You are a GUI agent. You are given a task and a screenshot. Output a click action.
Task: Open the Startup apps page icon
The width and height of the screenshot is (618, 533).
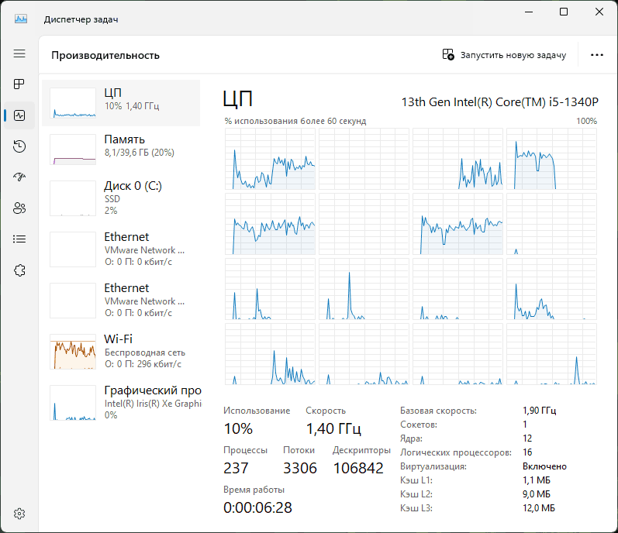[x=19, y=177]
